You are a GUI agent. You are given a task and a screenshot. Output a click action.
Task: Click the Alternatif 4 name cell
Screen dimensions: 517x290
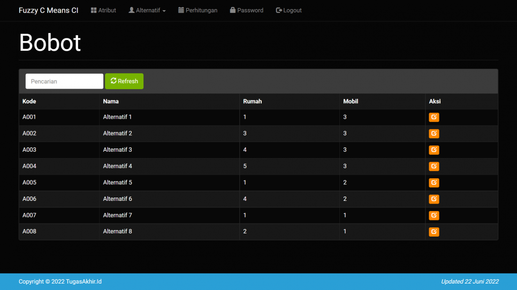coord(170,166)
